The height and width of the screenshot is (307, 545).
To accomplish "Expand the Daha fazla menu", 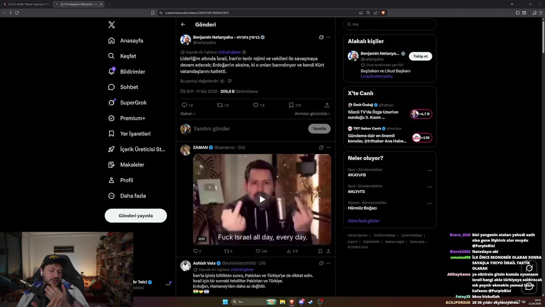I will tap(127, 196).
